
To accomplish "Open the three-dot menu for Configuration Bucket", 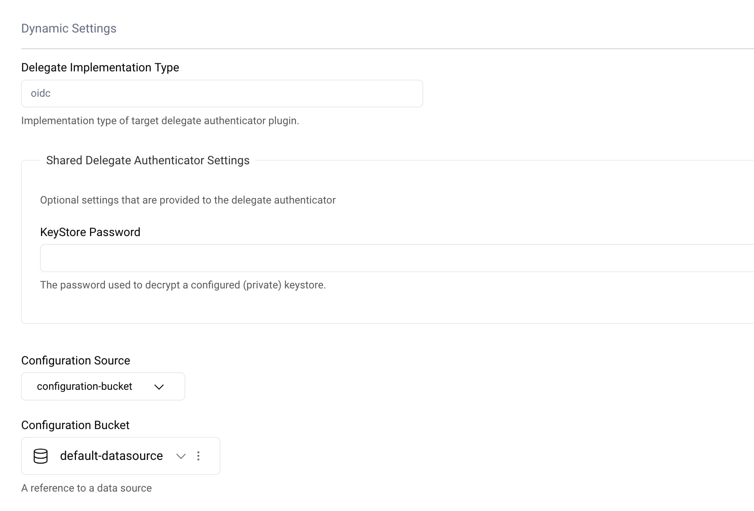I will tap(198, 456).
